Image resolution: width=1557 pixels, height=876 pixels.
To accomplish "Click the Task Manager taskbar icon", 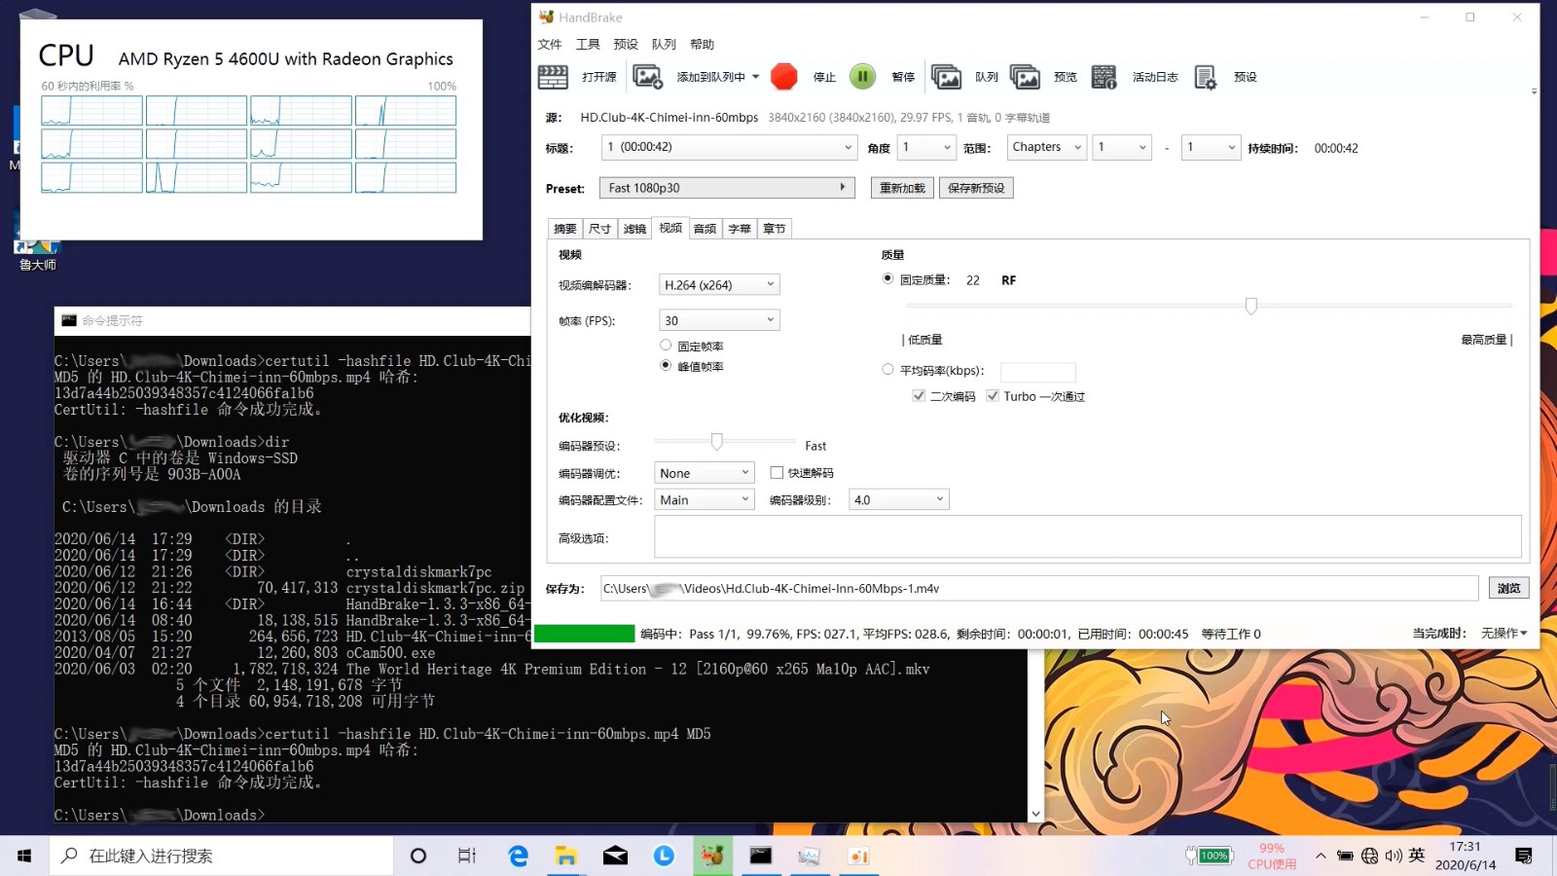I will pyautogui.click(x=810, y=856).
